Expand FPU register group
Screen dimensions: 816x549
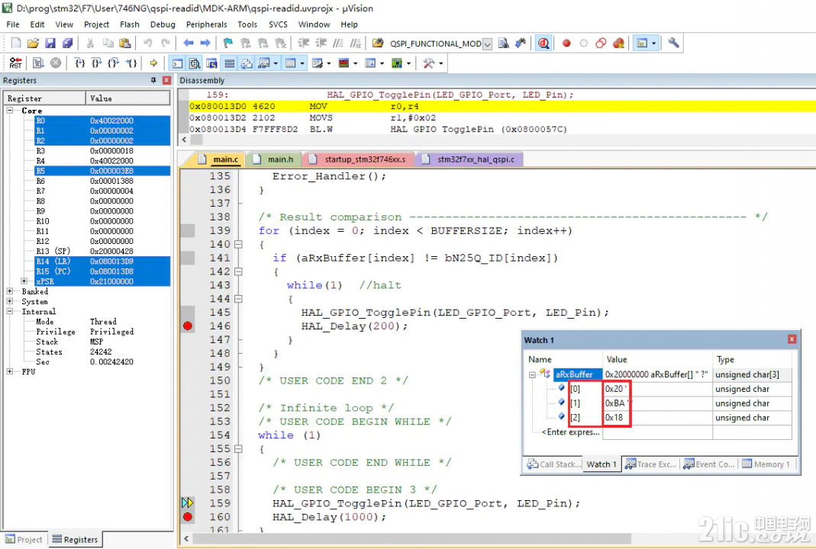10,371
